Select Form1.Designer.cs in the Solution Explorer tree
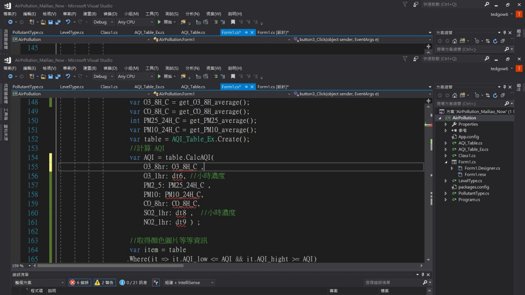Image resolution: width=525 pixels, height=295 pixels. tap(482, 168)
